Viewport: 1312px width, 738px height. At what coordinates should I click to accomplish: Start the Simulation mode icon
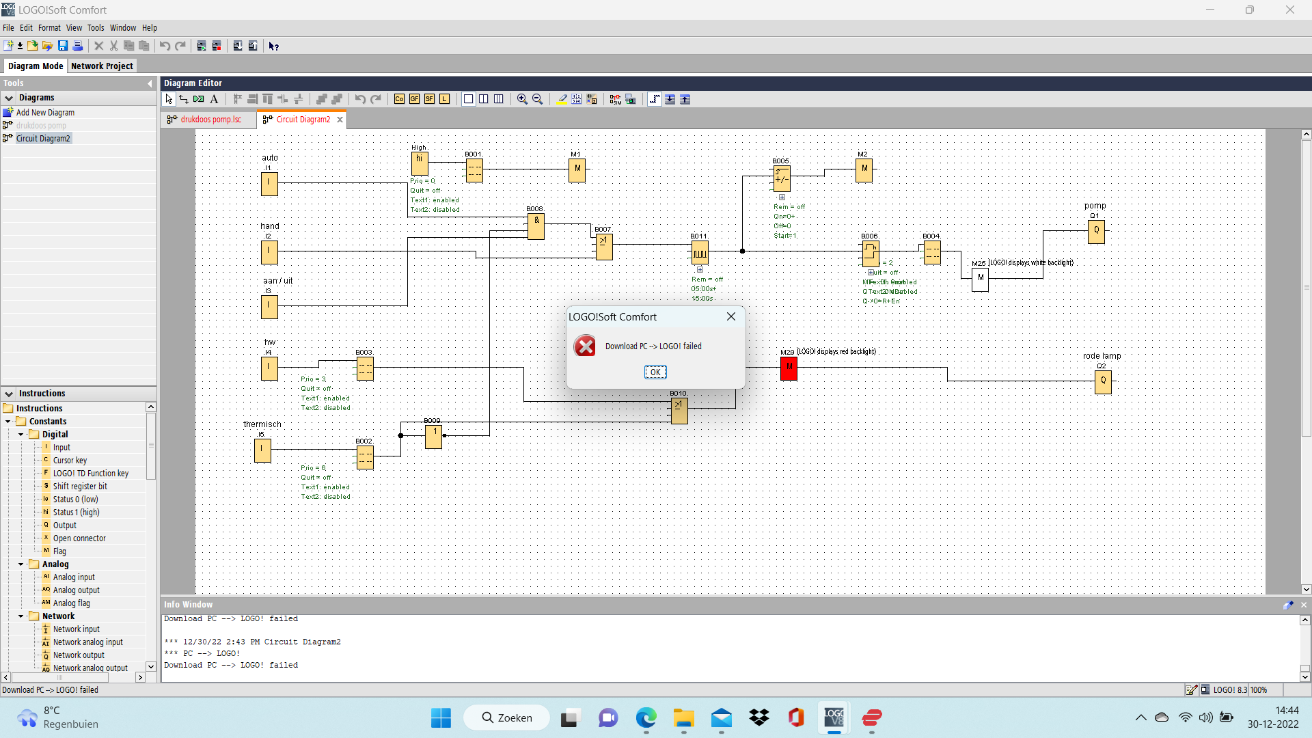615,99
